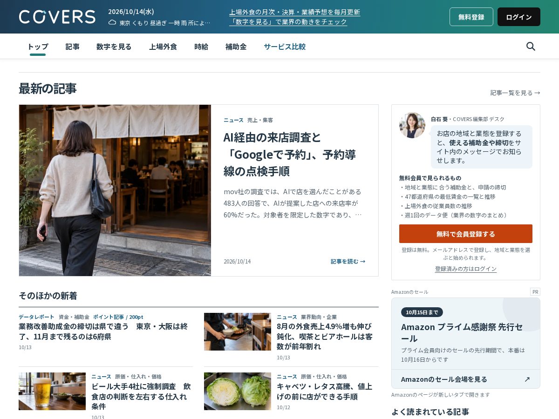Open キャベツ・レタス高騰 article headline
The height and width of the screenshot is (419, 559).
tap(325, 391)
